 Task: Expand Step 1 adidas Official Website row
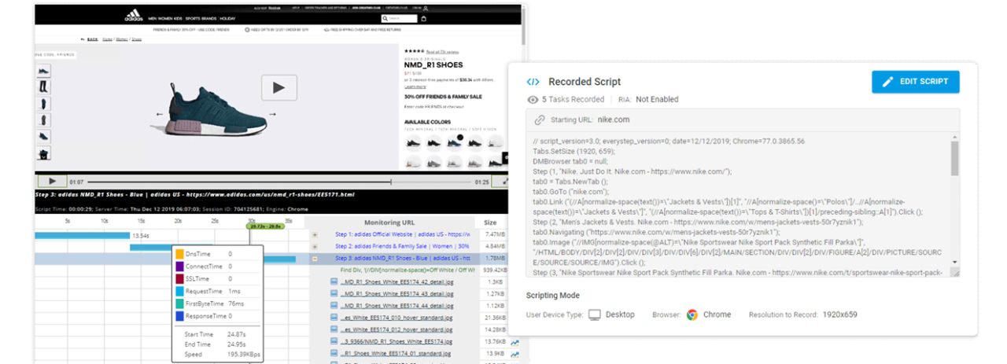[315, 234]
